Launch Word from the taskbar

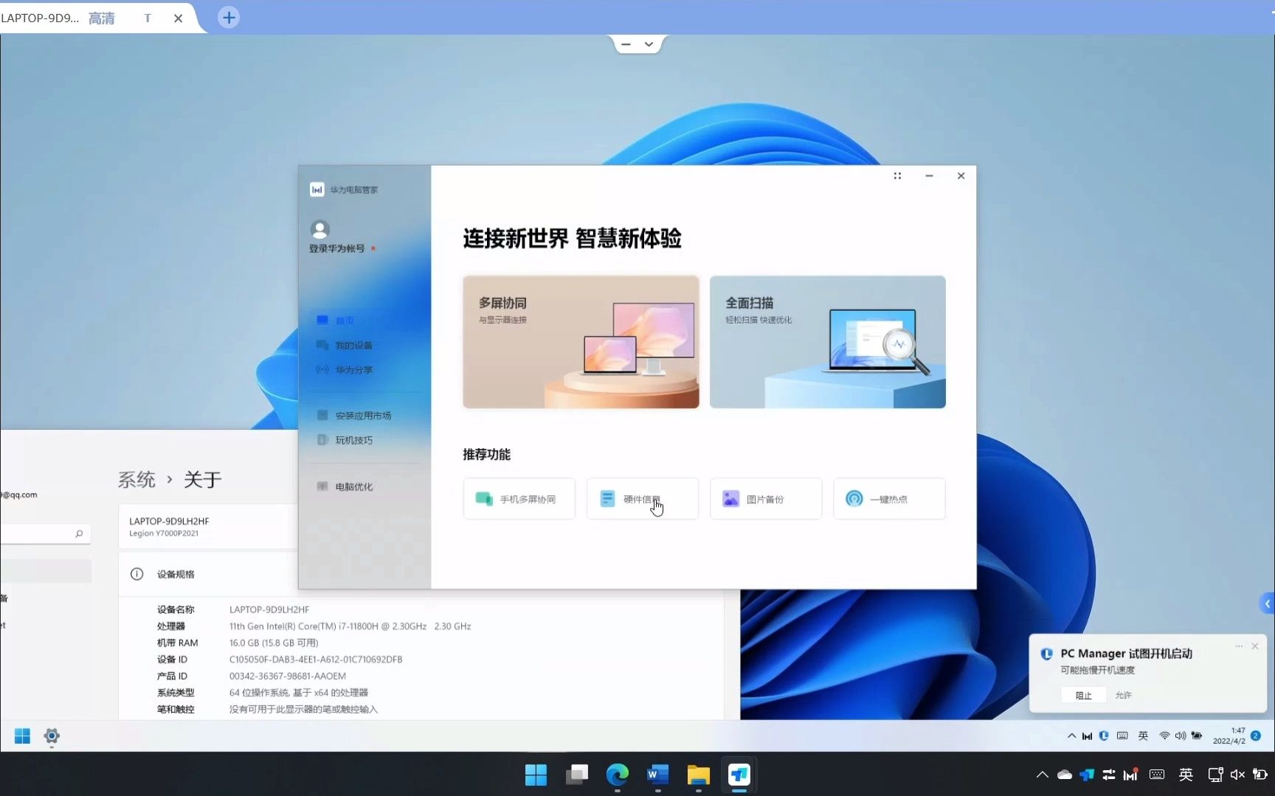[x=657, y=775]
